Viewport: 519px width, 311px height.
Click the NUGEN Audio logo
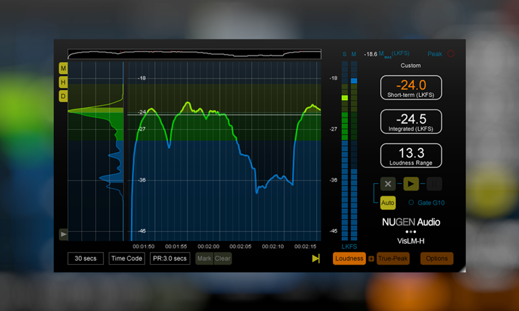click(x=411, y=222)
